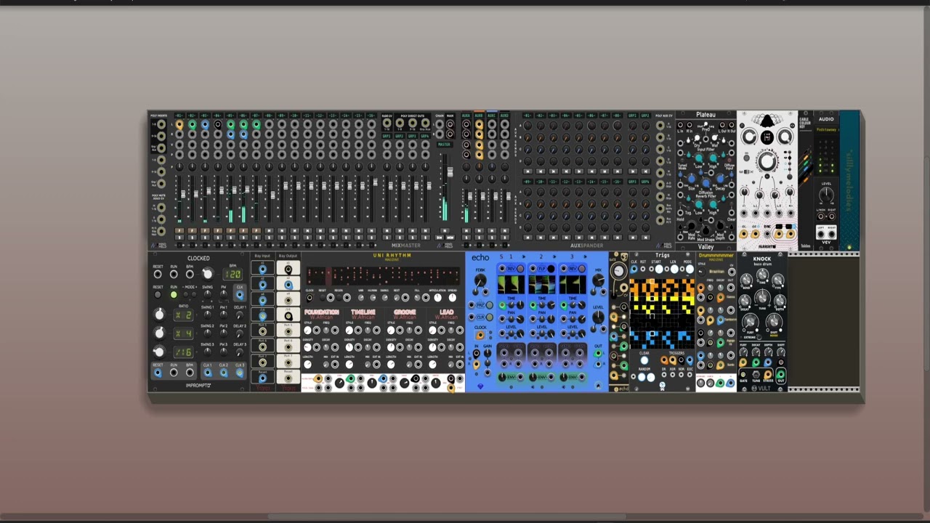
Task: Click first jack on Bay Output module
Action: (x=288, y=269)
